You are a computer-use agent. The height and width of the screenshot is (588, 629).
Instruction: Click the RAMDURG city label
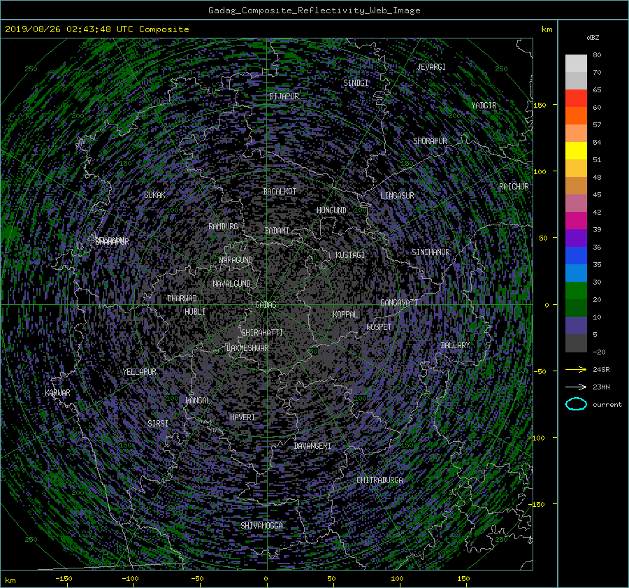point(223,227)
